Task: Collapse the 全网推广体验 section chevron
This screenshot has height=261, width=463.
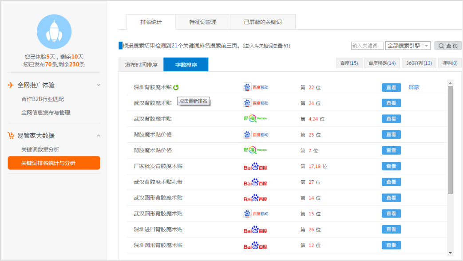Action: (99, 85)
